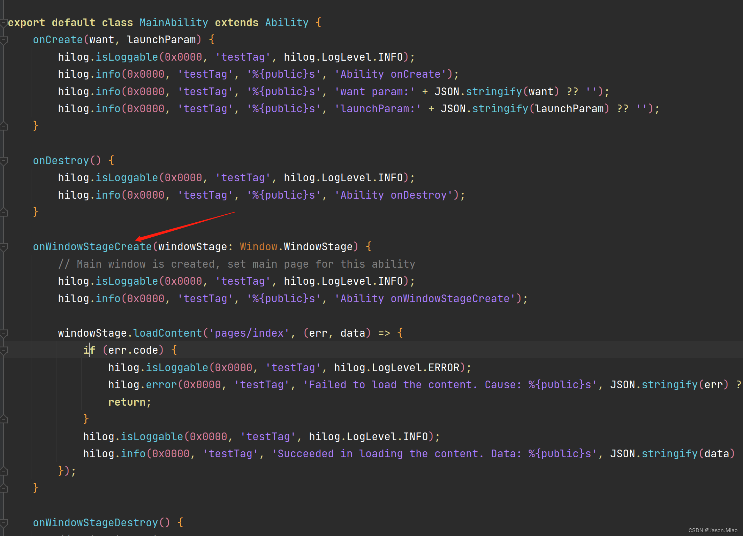The height and width of the screenshot is (536, 743).
Task: Collapse the onWindowStageCreate method fold marker
Action: coord(3,247)
